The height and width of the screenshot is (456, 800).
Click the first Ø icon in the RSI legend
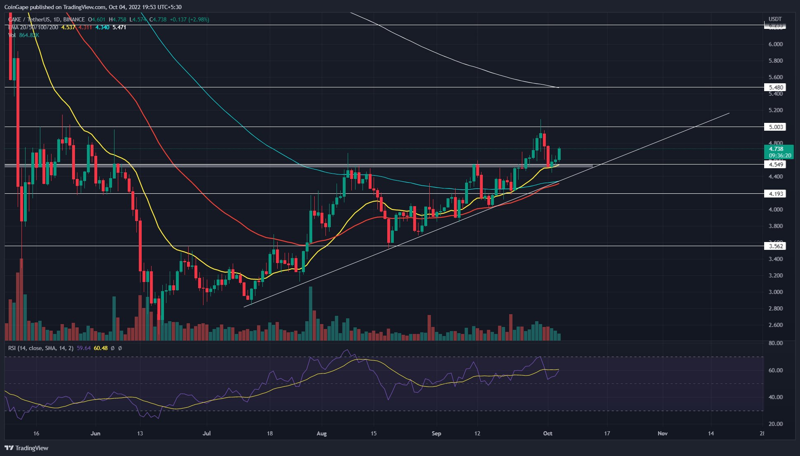[112, 348]
